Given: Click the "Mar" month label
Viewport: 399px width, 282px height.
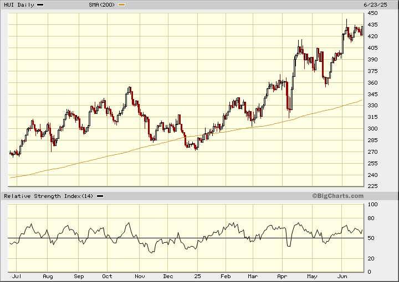Looking at the screenshot, I should click(253, 276).
